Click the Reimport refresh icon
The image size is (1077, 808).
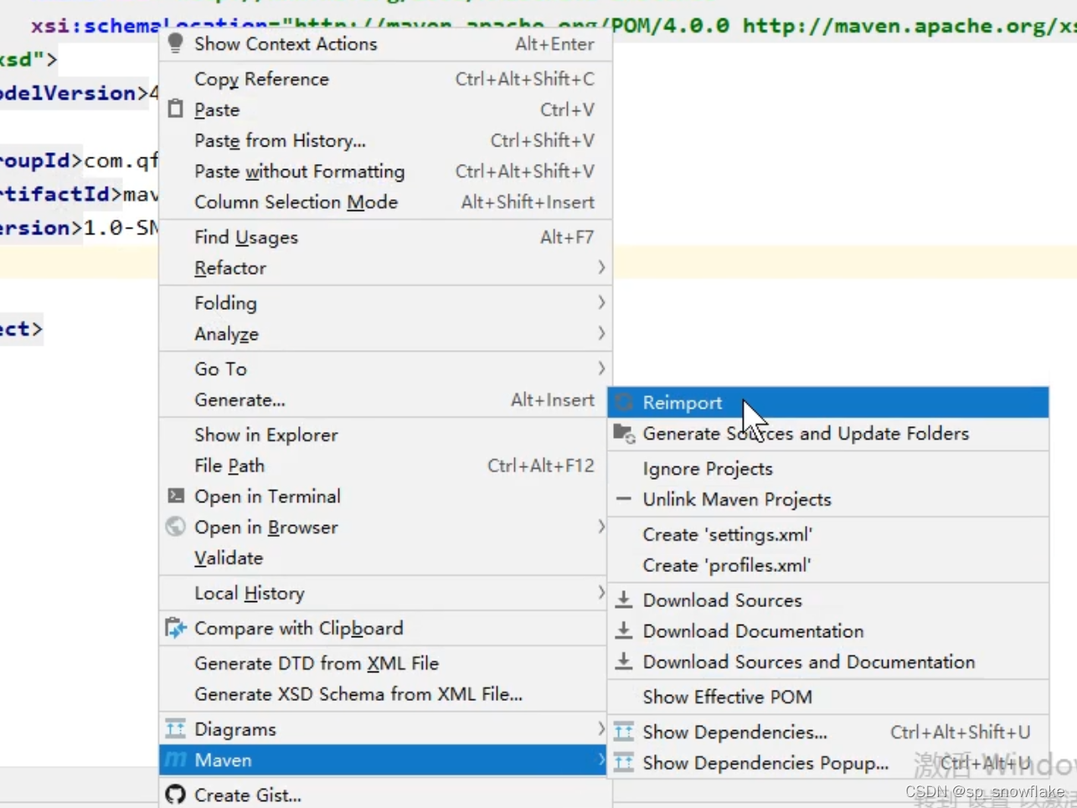coord(624,403)
